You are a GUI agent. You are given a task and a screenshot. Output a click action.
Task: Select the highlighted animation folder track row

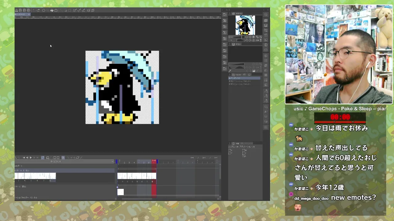point(65,170)
